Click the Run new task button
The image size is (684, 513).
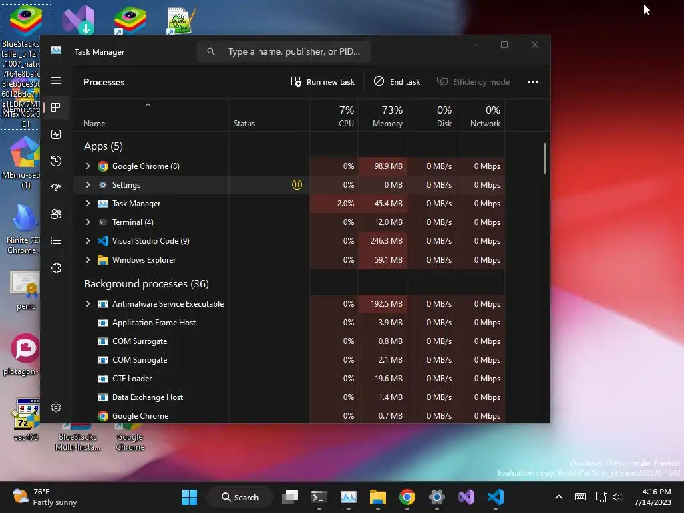[x=323, y=82]
